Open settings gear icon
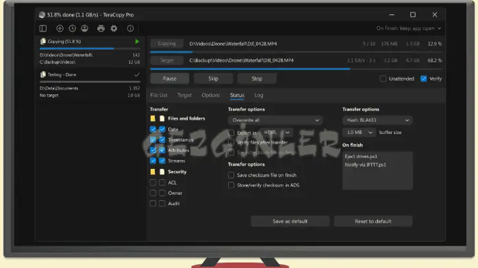This screenshot has height=268, width=478. 114,28
